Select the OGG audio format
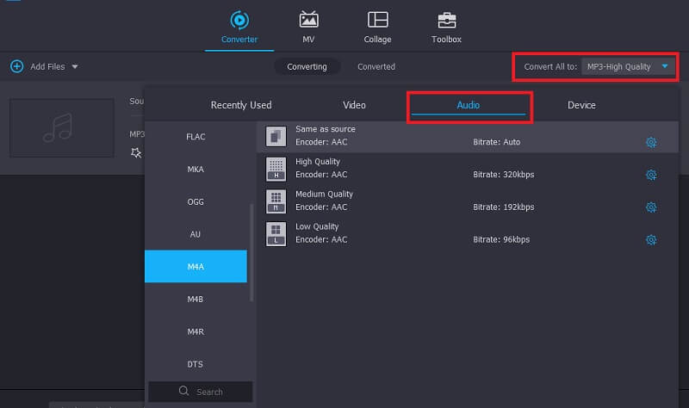689x408 pixels. click(x=196, y=201)
